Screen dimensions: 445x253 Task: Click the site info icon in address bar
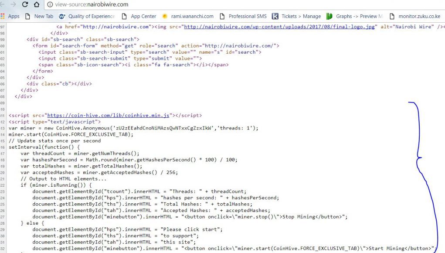pos(50,4)
